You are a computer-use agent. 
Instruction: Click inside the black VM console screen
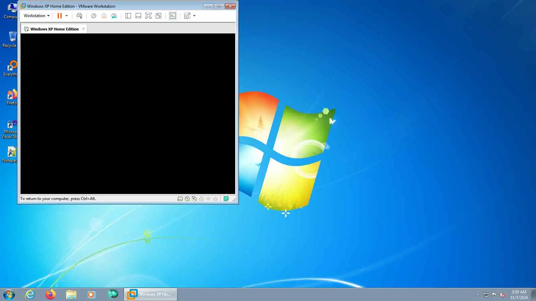point(128,114)
